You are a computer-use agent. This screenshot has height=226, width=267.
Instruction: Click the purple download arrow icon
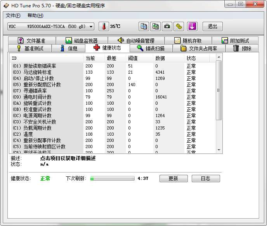click(192, 26)
